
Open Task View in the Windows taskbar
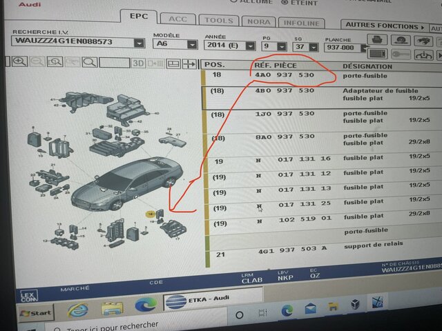[x=262, y=312]
